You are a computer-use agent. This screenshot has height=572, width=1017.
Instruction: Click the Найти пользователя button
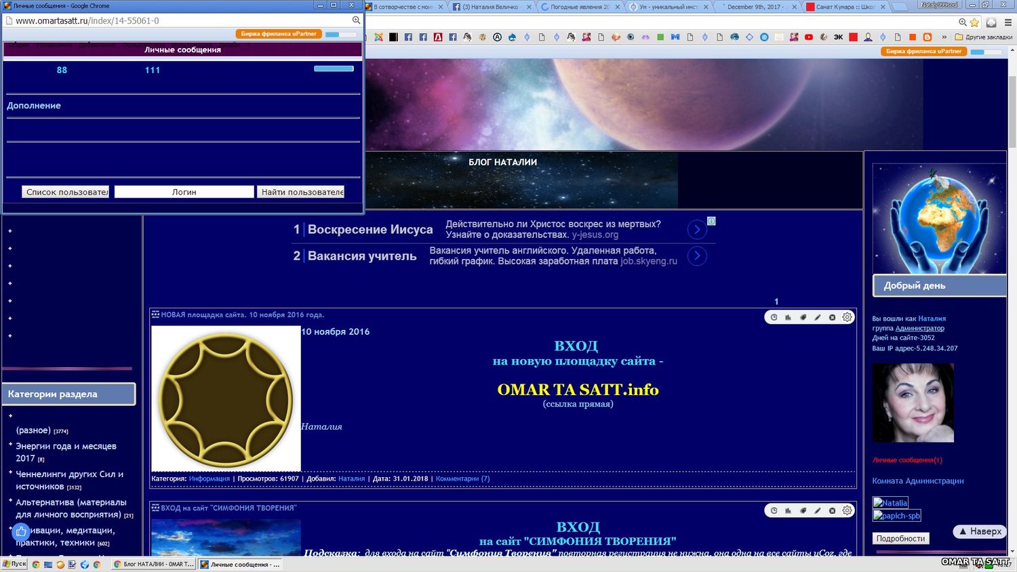[301, 192]
